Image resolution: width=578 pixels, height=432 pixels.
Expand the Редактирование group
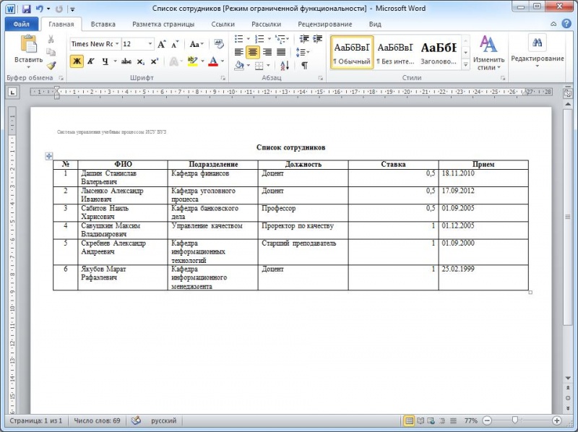(537, 51)
